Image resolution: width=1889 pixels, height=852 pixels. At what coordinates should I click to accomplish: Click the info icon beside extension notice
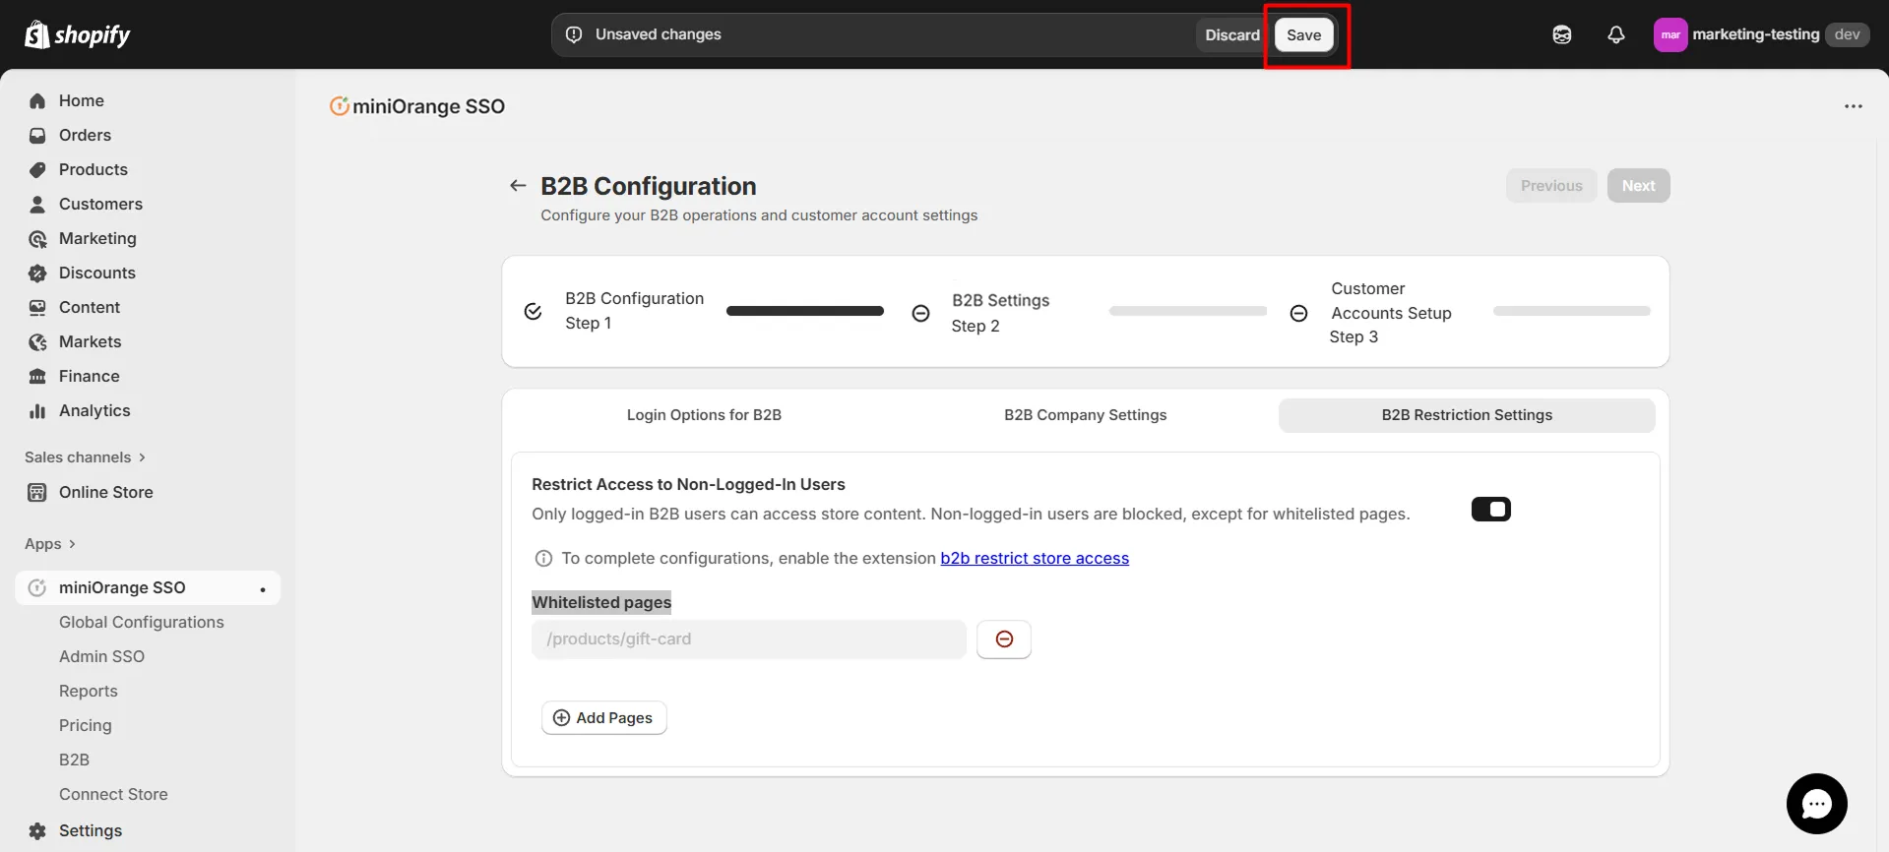point(543,558)
